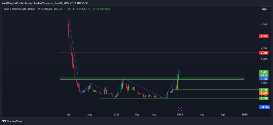Click the 6d 7h countdown label
This screenshot has height=125, width=273.
pos(264,75)
